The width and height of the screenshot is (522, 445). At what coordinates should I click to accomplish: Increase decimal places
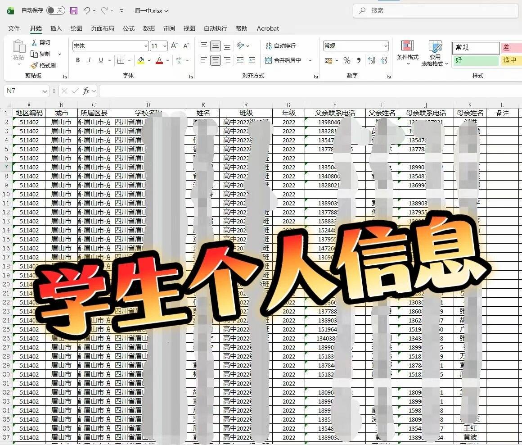372,60
